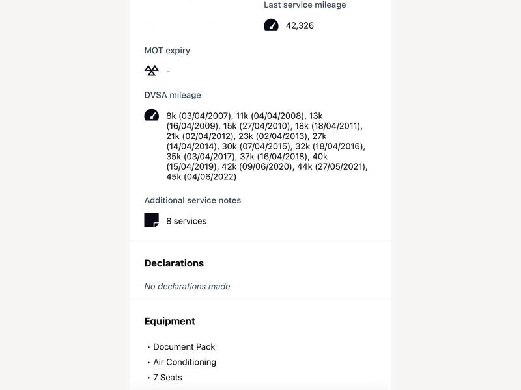Select the Document Pack equipment item
The height and width of the screenshot is (390, 521).
pyautogui.click(x=184, y=347)
